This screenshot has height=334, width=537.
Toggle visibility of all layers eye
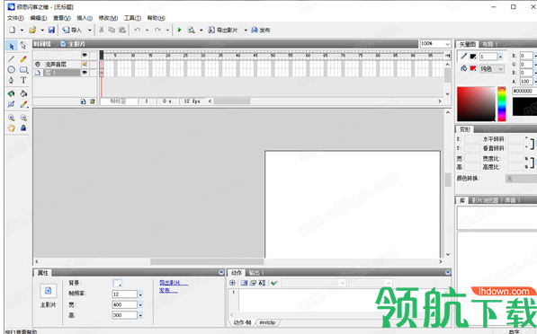[85, 55]
